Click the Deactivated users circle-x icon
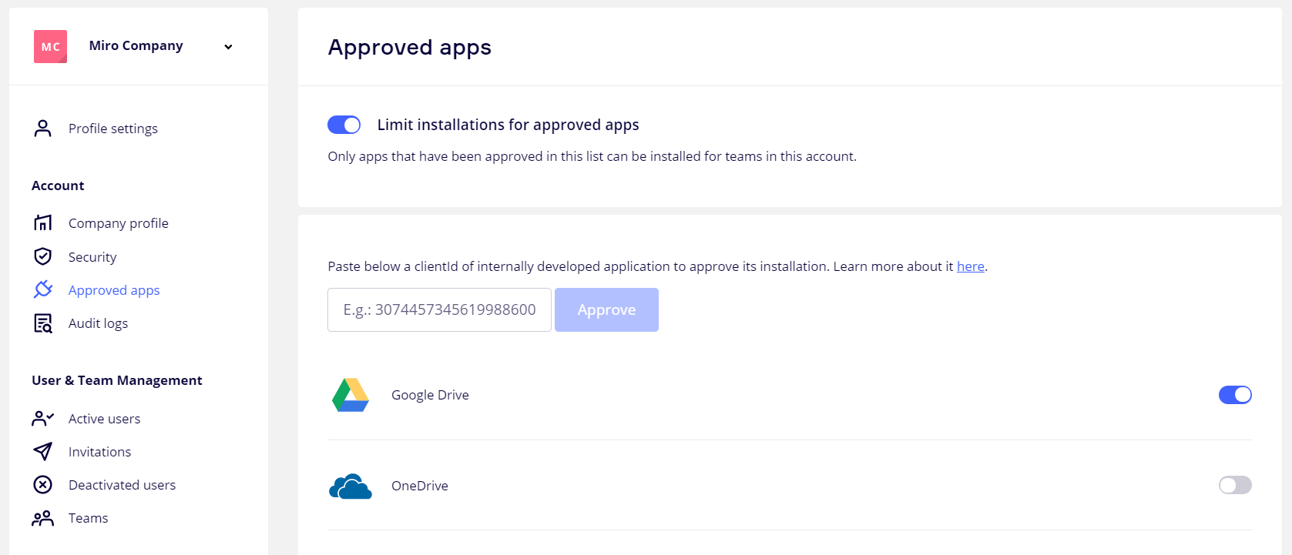 (x=43, y=485)
